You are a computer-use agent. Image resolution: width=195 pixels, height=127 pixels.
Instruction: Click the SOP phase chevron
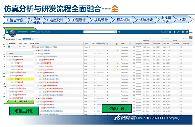183,19
